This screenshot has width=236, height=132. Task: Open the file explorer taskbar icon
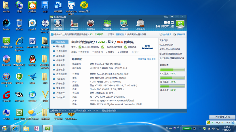[26, 129]
